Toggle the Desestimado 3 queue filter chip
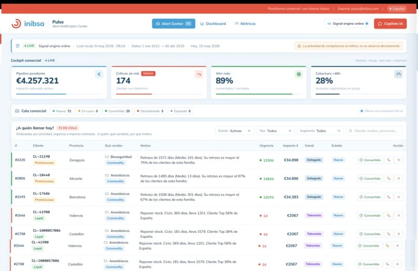 [150, 111]
